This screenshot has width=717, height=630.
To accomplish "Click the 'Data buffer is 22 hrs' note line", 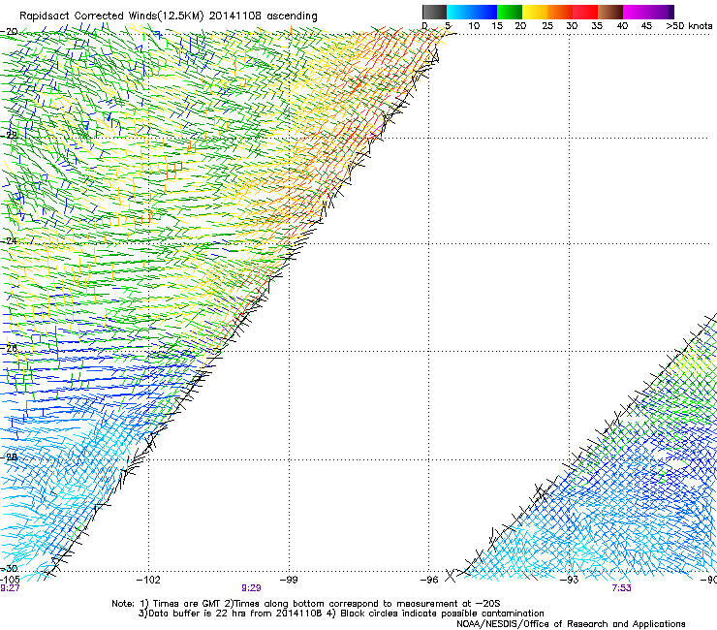I will tap(341, 614).
